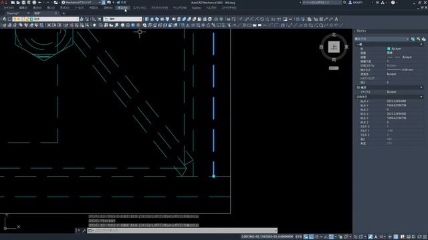Click the lineweight sample line in Properties
The width and height of the screenshot is (428, 240).
pyautogui.click(x=394, y=69)
